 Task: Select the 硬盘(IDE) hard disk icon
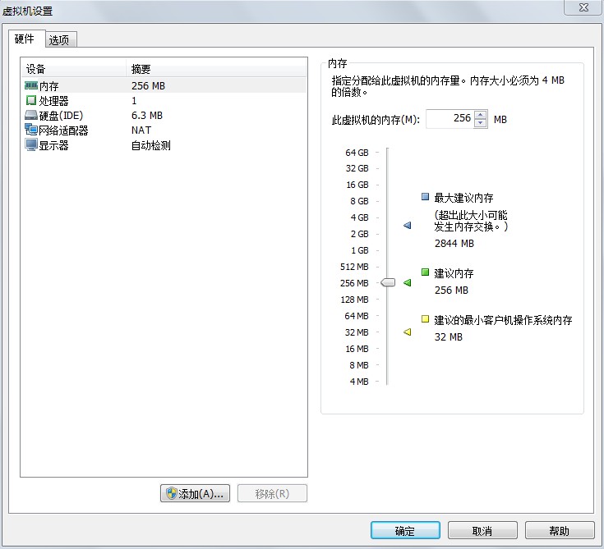tap(31, 115)
